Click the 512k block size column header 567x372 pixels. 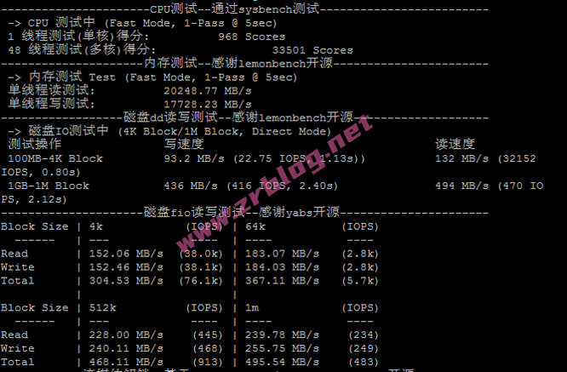pos(103,308)
